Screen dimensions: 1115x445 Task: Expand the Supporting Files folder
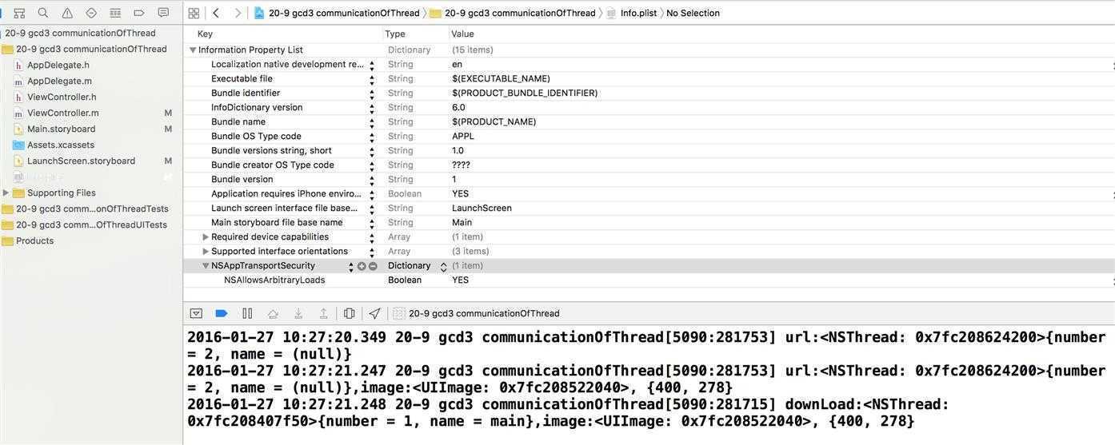click(x=6, y=193)
